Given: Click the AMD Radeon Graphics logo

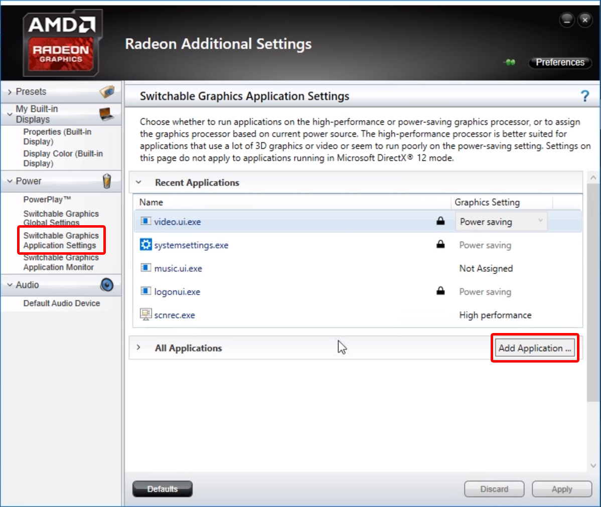Looking at the screenshot, I should 63,43.
